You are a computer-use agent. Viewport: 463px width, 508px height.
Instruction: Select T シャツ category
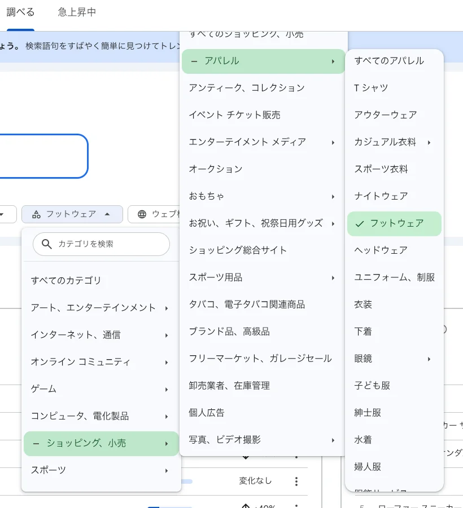394,88
